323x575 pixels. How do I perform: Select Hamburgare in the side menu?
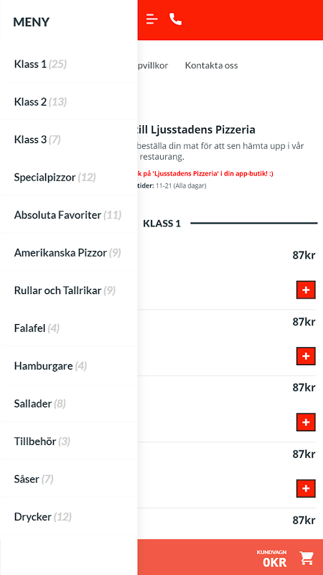68,366
